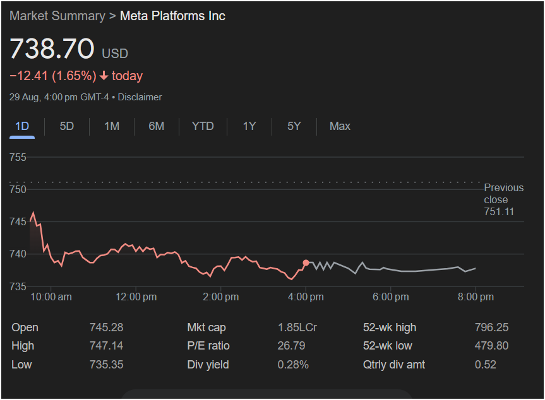Select the YTD tab

203,126
